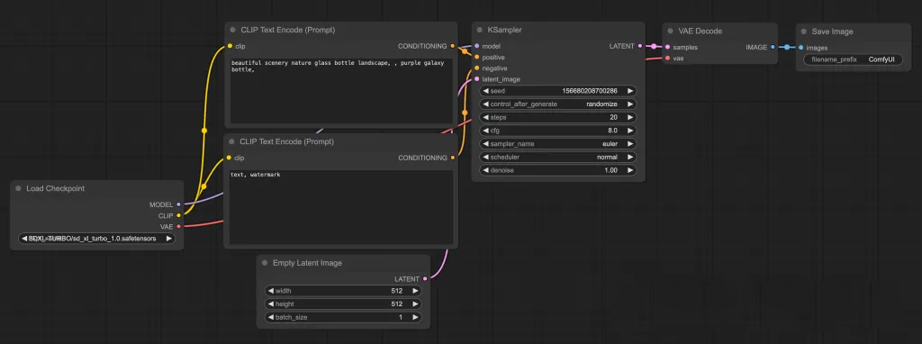Click the cfg value 8.0
The width and height of the screenshot is (922, 344).
pos(612,131)
